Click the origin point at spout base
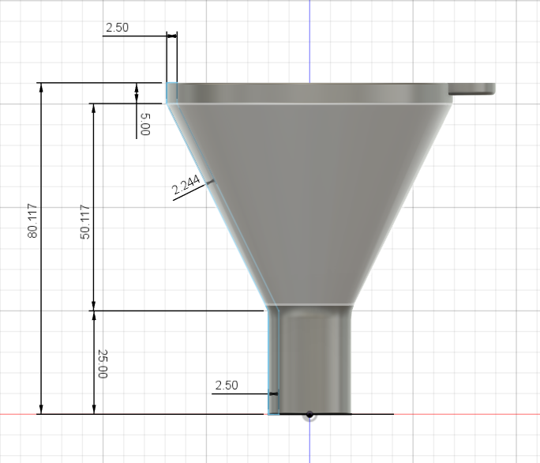Screen dimensions: 540x463 pos(309,414)
